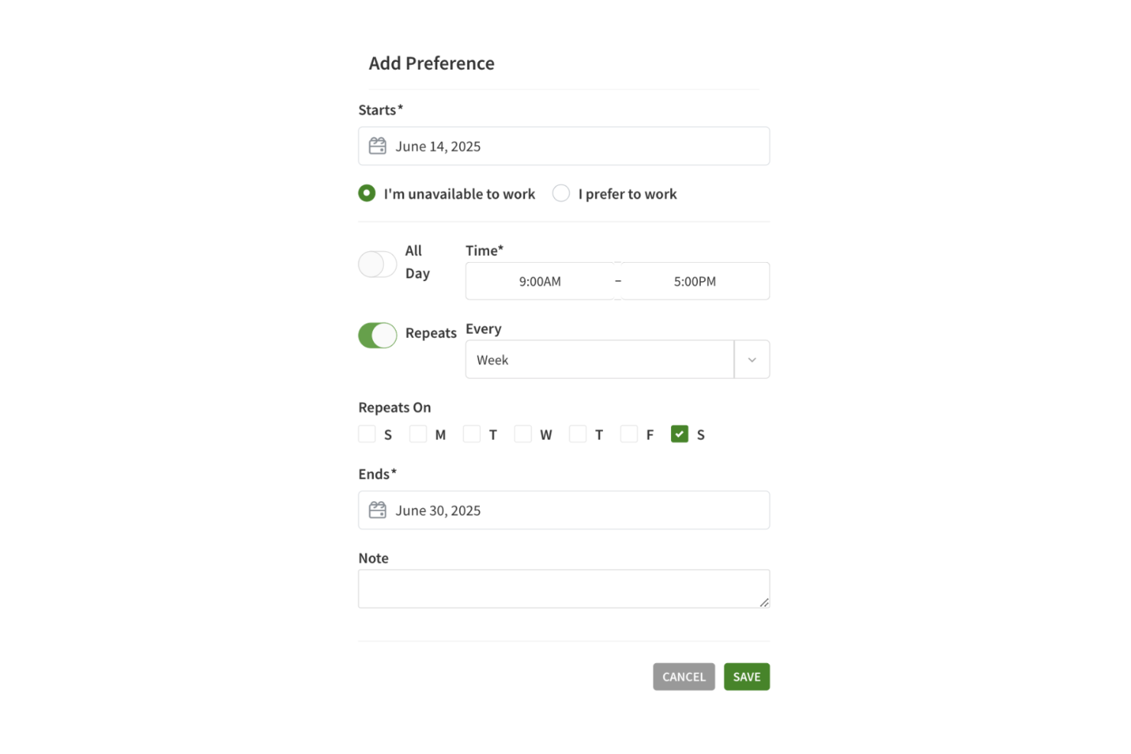The width and height of the screenshot is (1131, 754).
Task: Check Wednesday in Repeats On
Action: pos(523,433)
